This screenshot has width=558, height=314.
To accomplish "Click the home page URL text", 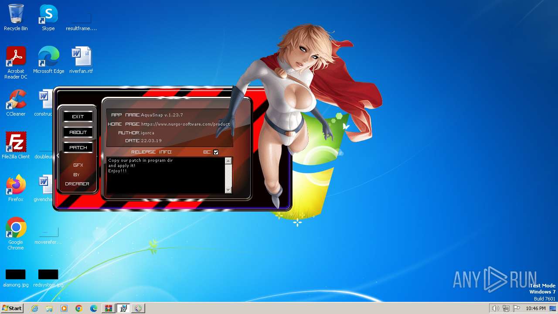I will [185, 124].
